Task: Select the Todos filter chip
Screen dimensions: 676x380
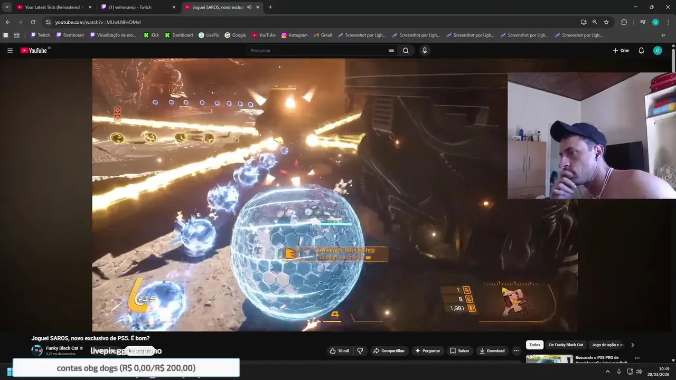Action: 535,345
